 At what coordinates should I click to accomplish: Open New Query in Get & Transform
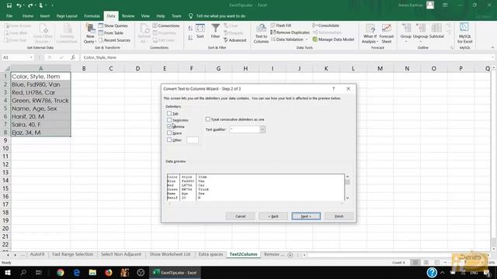pyautogui.click(x=90, y=33)
